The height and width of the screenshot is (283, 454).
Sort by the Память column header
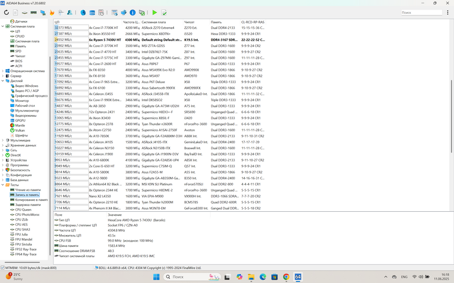tap(225, 22)
